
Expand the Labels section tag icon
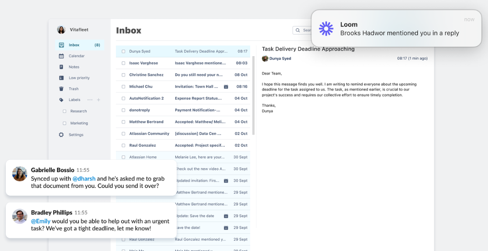[61, 100]
